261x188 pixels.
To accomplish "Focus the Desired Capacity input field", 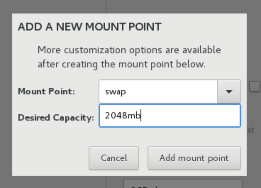I will click(170, 116).
